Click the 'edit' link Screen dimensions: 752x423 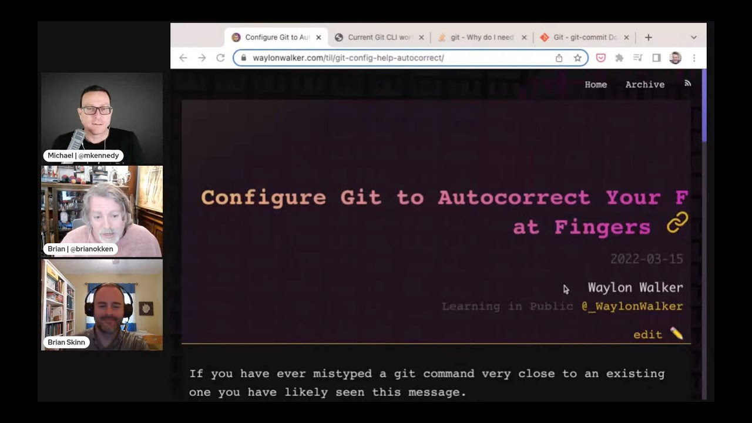pos(647,334)
